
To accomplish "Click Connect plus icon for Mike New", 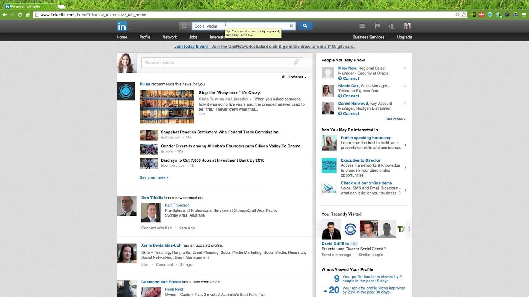I will (340, 78).
